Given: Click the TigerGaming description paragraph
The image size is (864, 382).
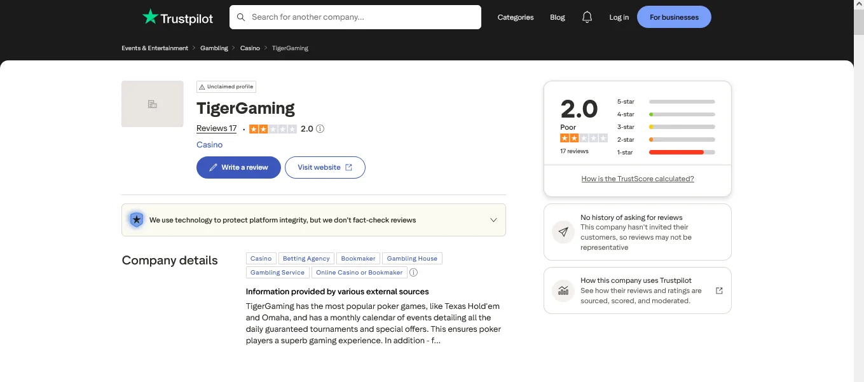Looking at the screenshot, I should 374,324.
